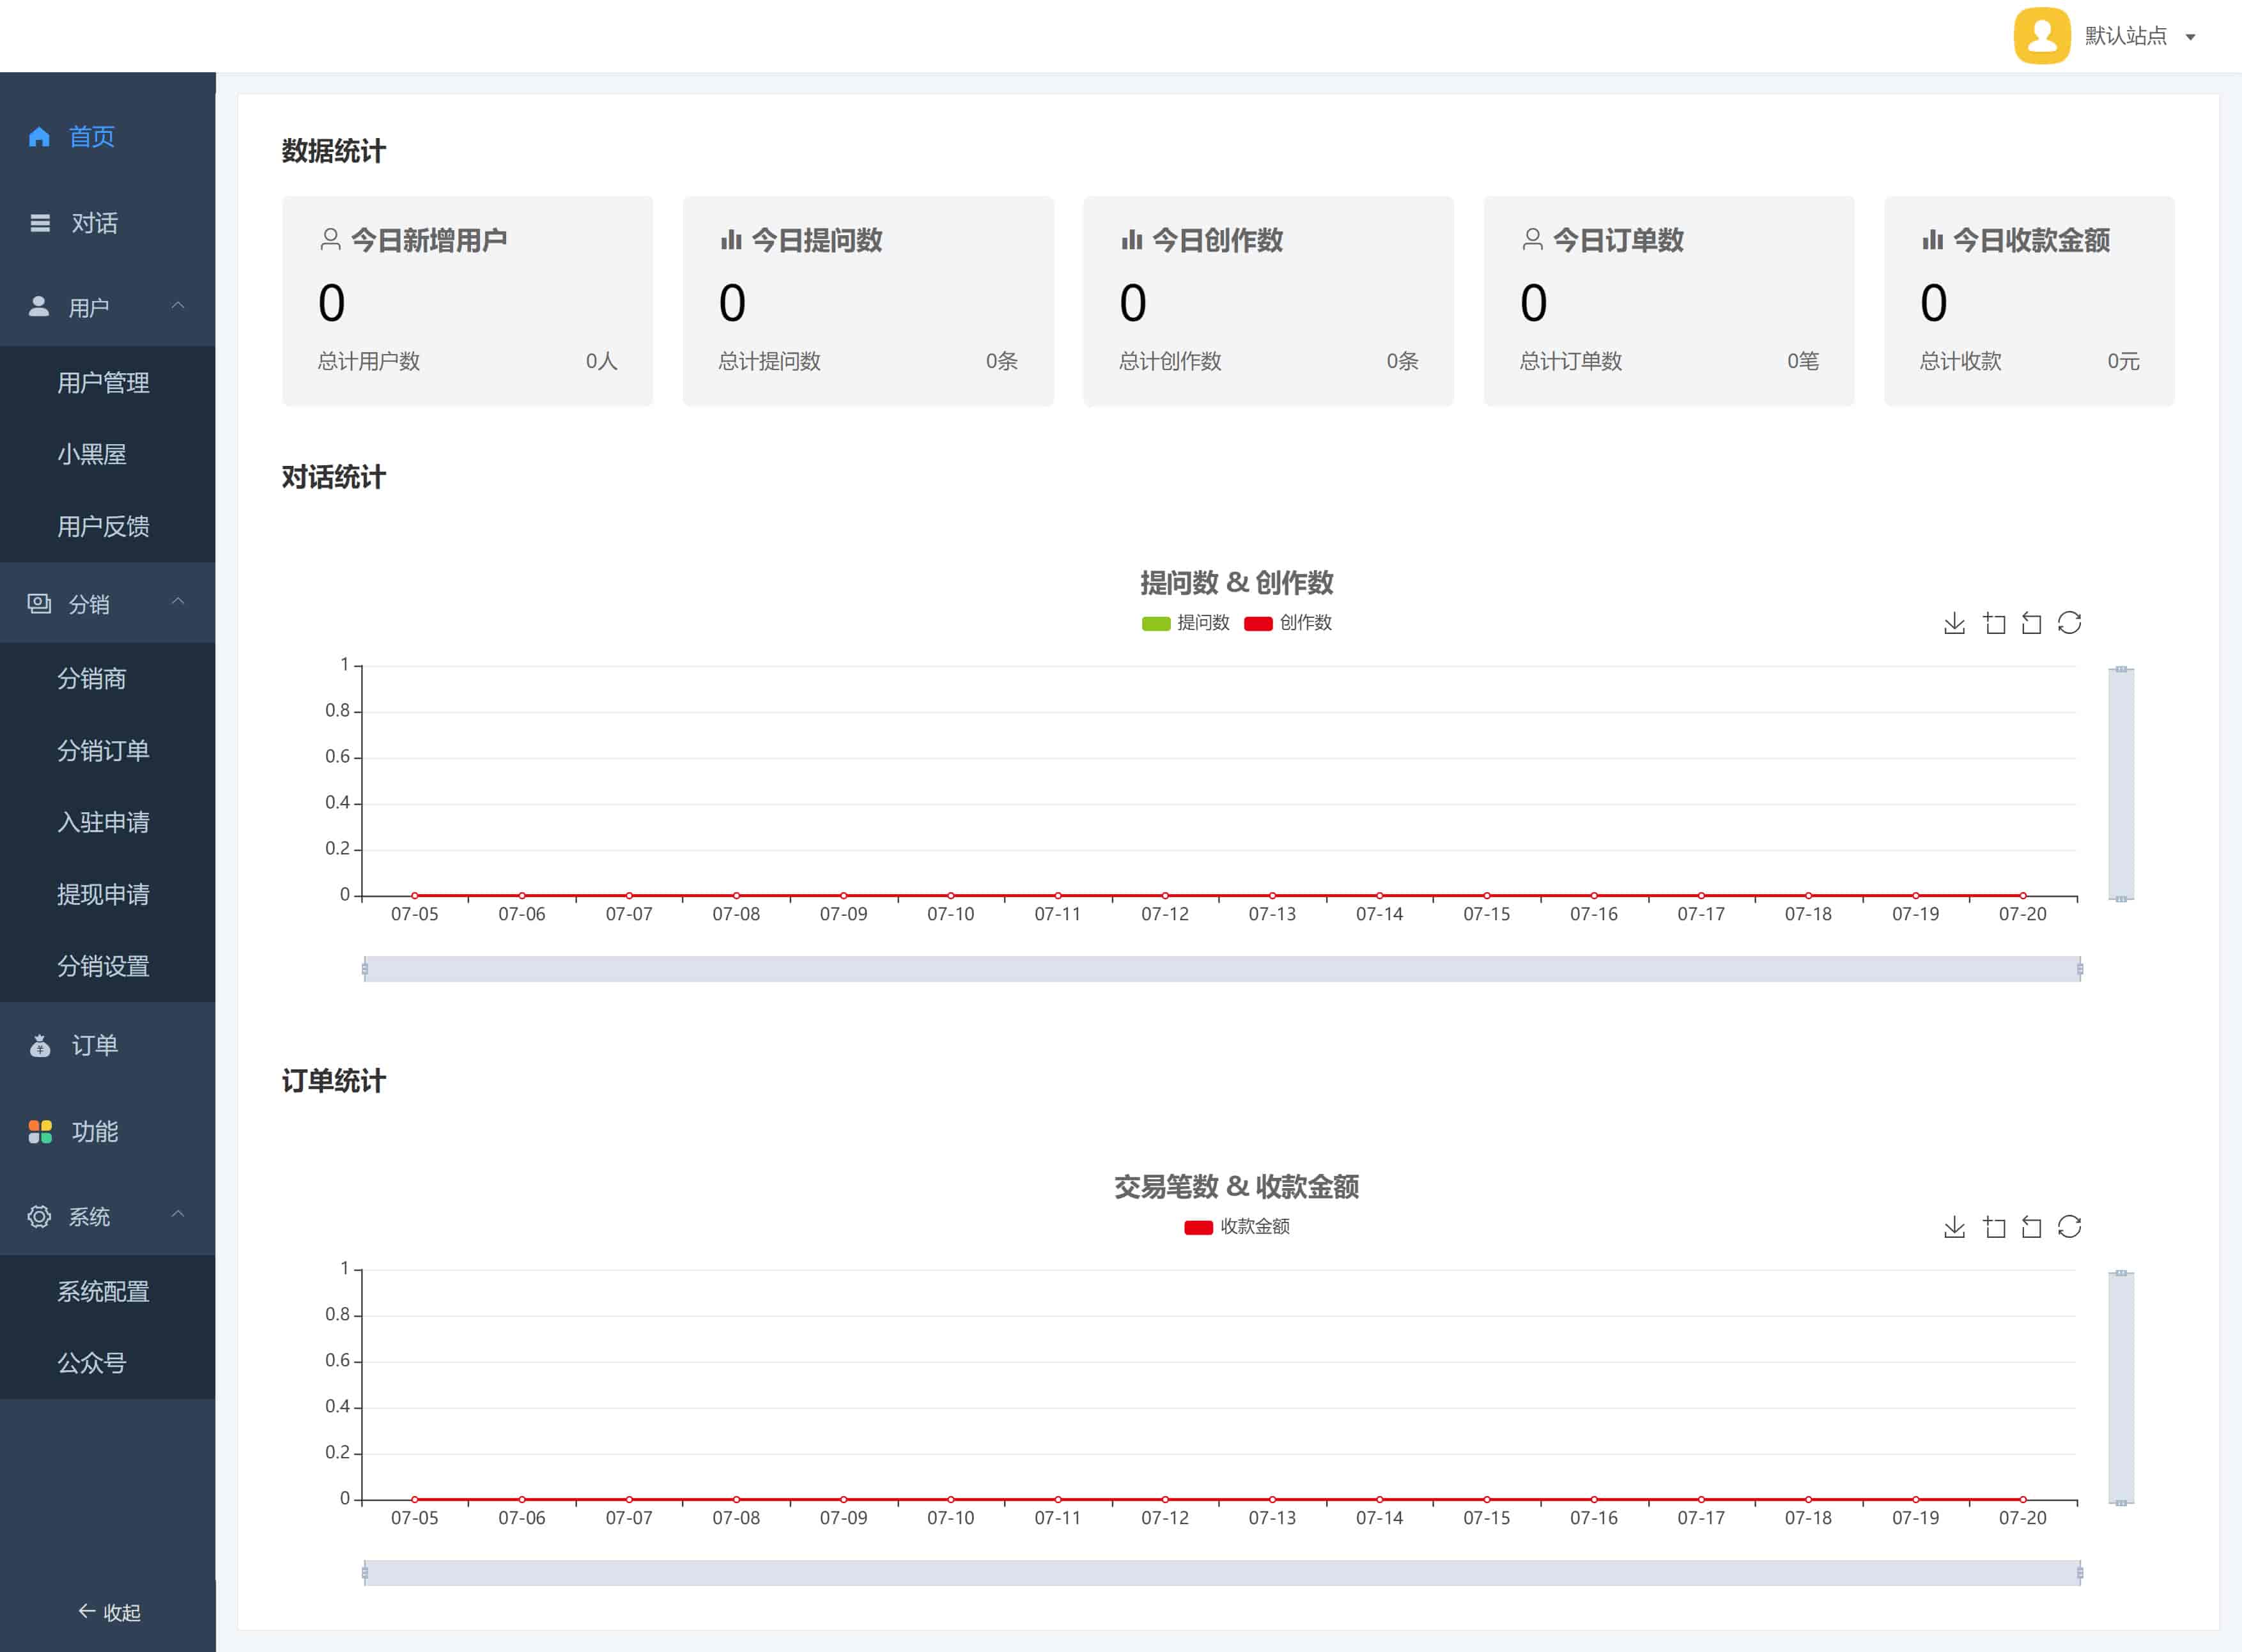Open the 系统配置 page link
Image resolution: width=2242 pixels, height=1652 pixels.
103,1291
